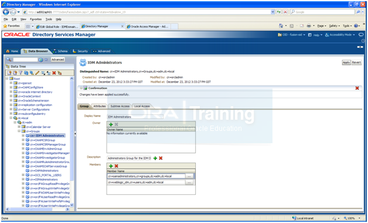Click the red X delete icon in Data Tree toolbar

(54, 73)
